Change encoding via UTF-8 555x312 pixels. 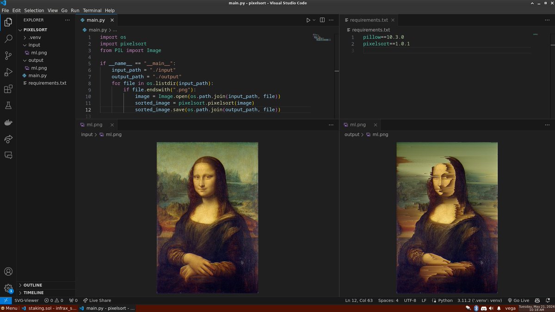point(410,300)
